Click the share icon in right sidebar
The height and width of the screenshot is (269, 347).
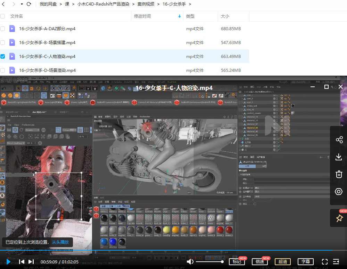(x=339, y=140)
